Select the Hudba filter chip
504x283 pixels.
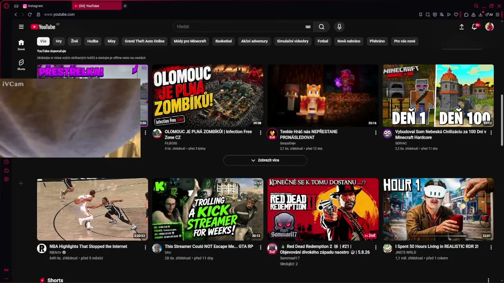tap(93, 41)
